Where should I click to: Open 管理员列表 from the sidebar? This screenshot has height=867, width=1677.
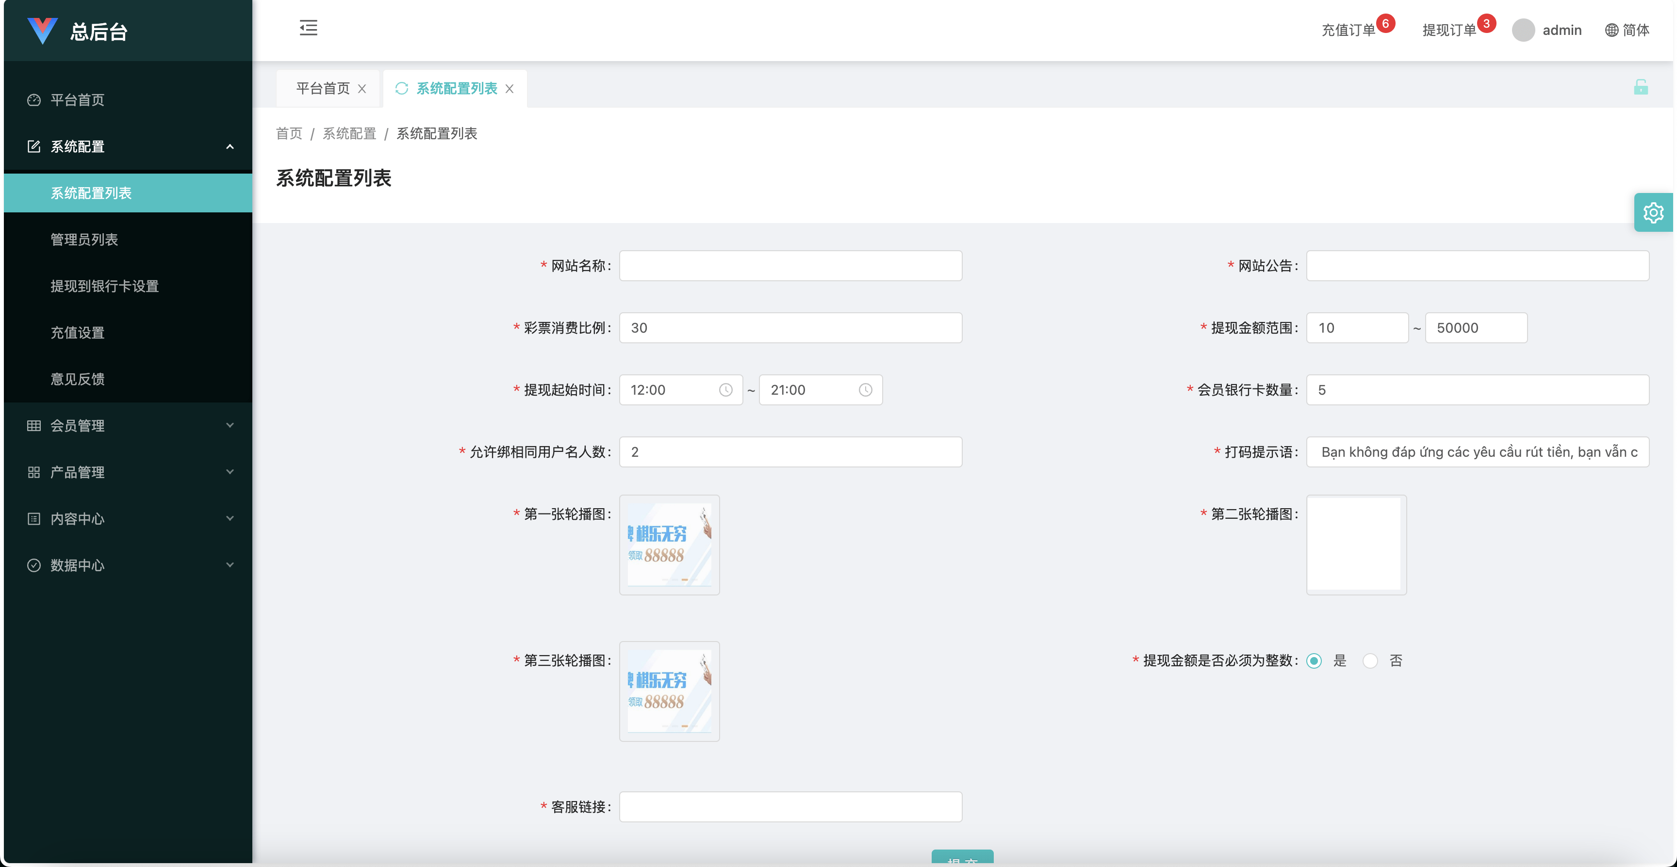click(84, 240)
